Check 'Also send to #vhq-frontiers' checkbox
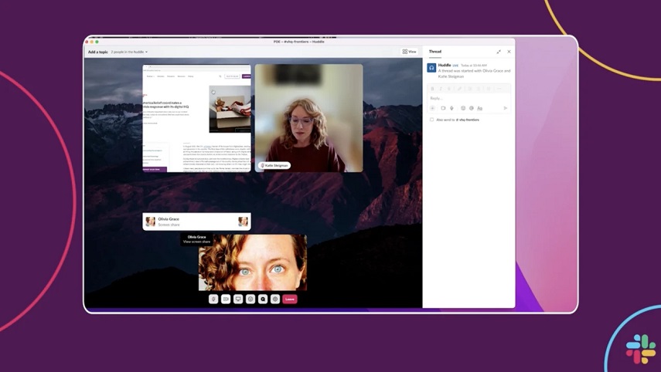 tap(431, 120)
